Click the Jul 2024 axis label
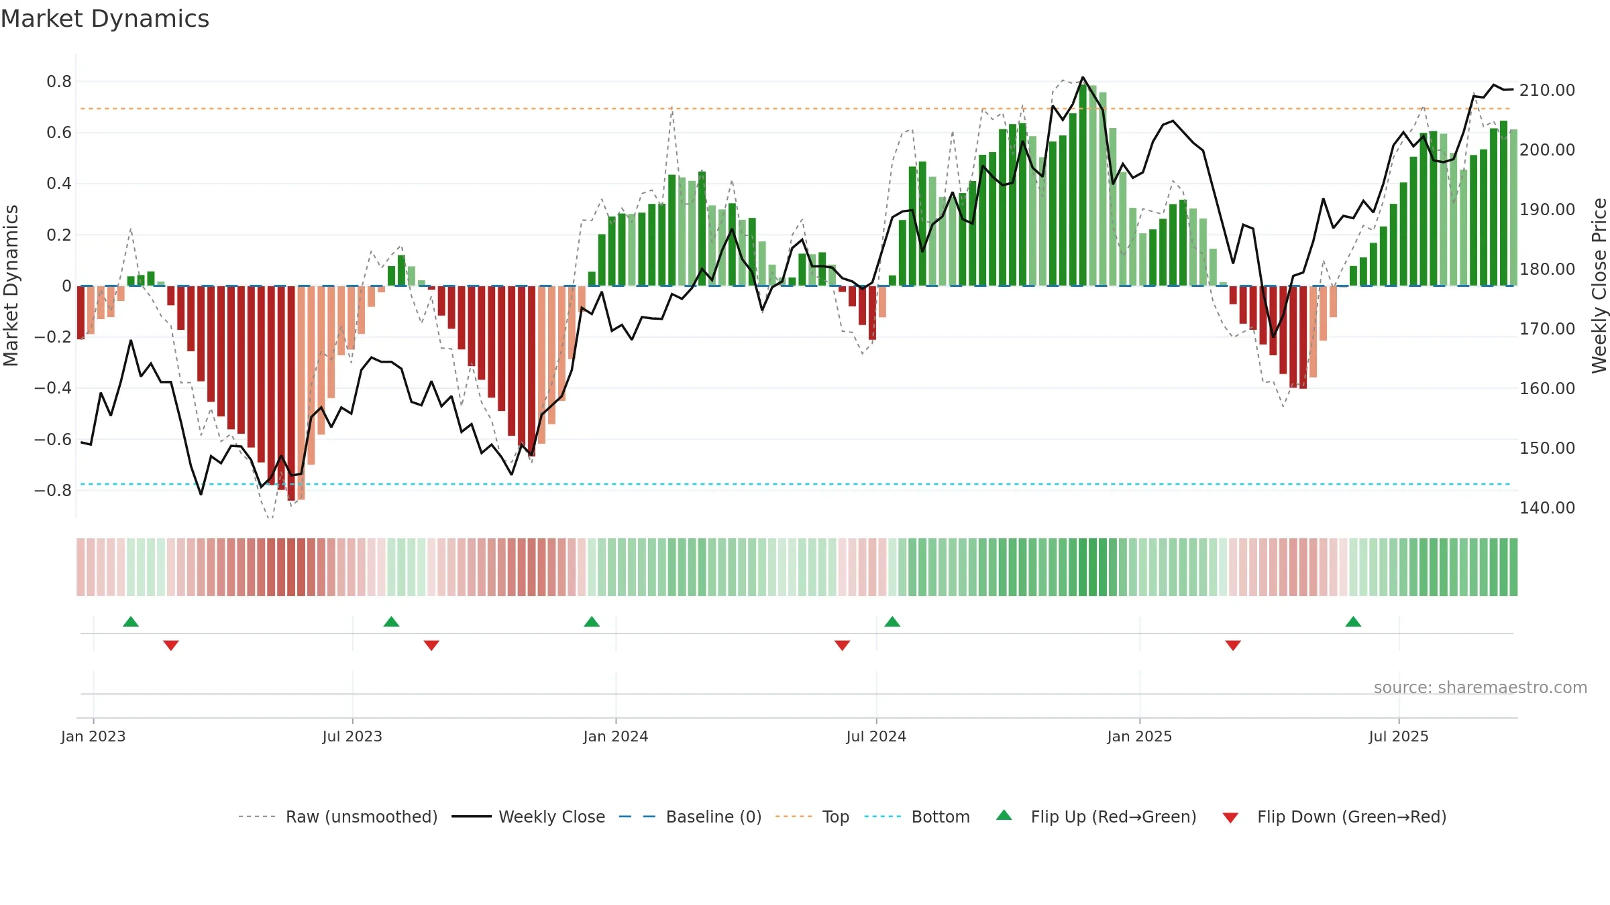 tap(876, 736)
